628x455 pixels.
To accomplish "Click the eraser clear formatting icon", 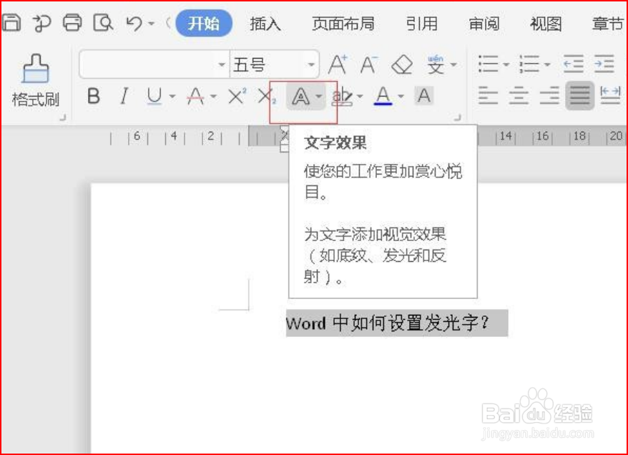I will point(402,64).
